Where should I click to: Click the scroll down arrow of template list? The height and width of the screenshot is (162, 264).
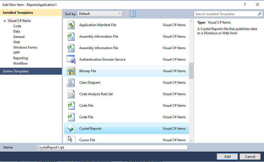point(191,140)
